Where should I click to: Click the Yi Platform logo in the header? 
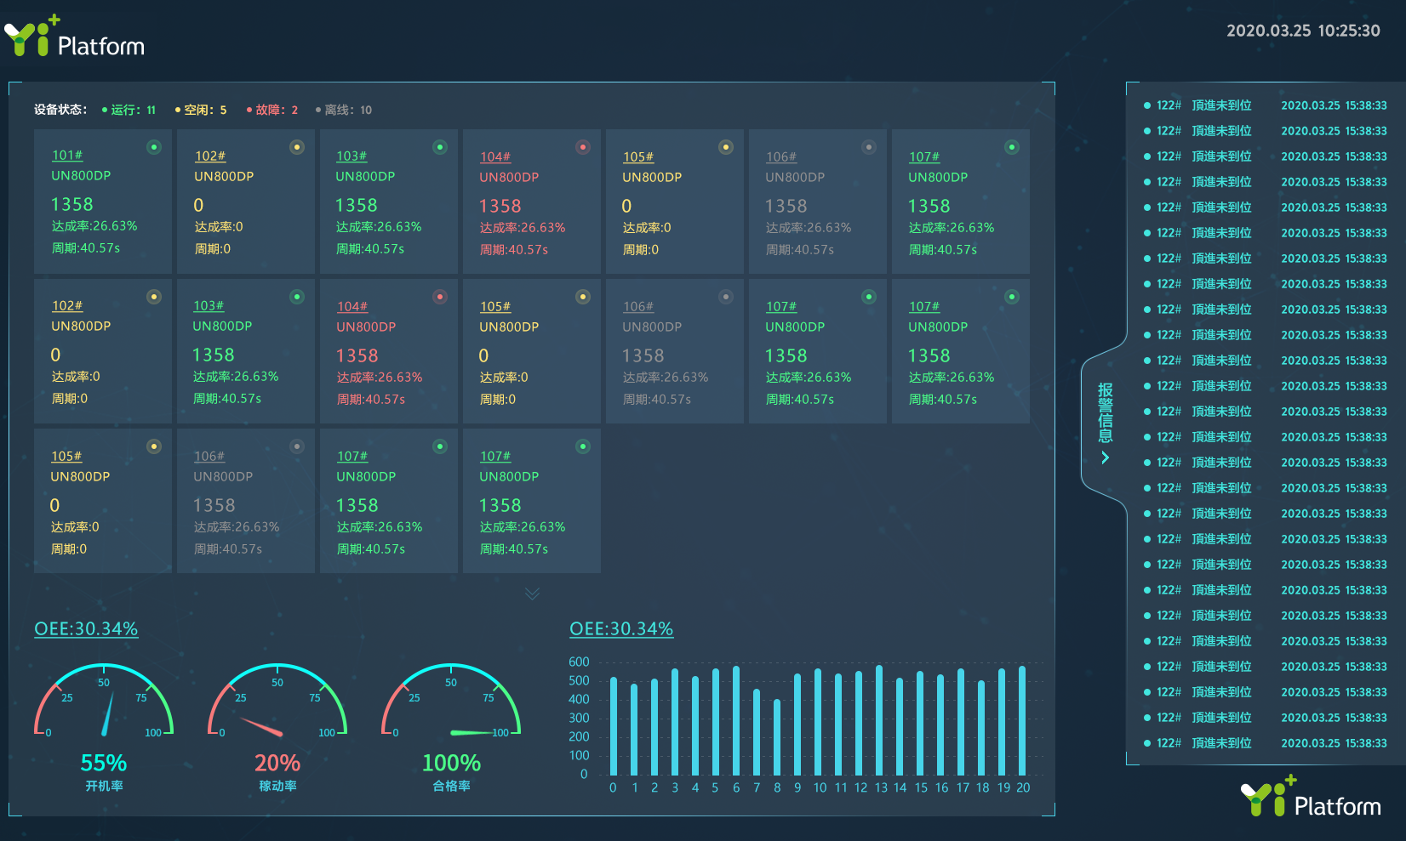tap(75, 37)
